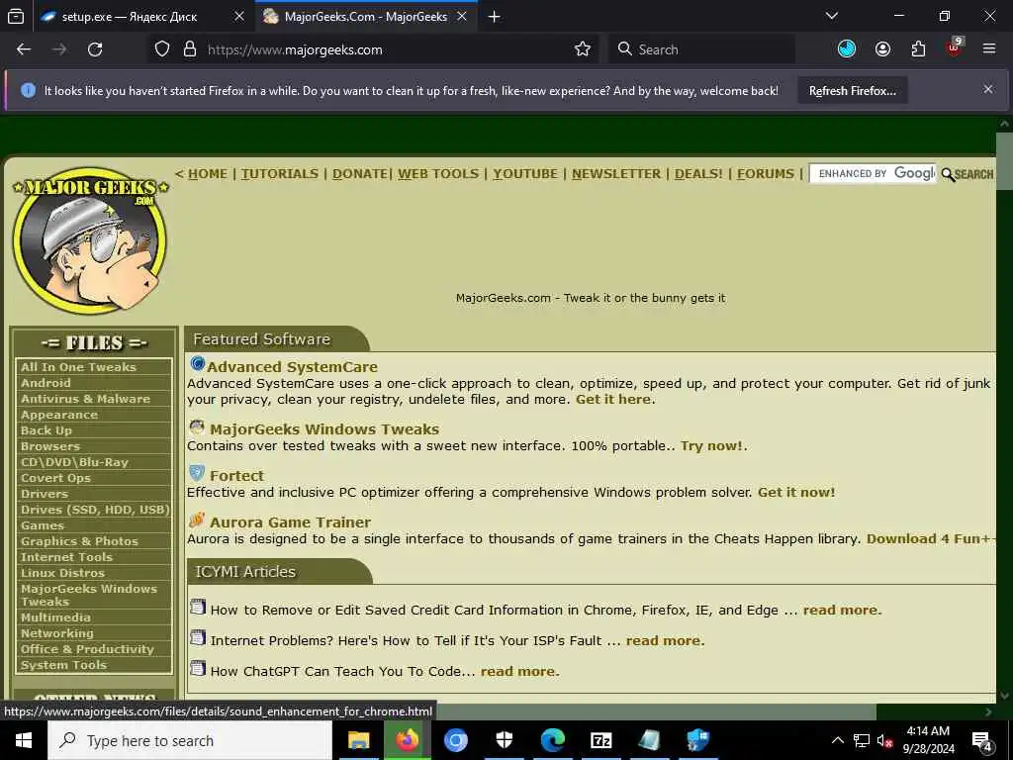Open the DEALS! navigation link
The width and height of the screenshot is (1013, 760).
[698, 174]
